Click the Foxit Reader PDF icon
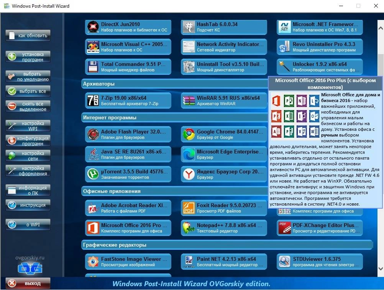The width and height of the screenshot is (384, 290). [189, 208]
